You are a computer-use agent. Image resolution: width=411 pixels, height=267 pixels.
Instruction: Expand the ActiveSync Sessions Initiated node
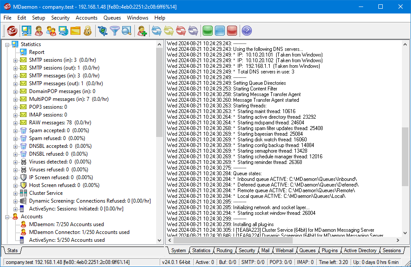16,209
